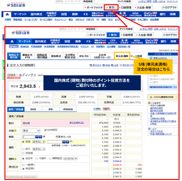Click 株価検索 button in enlarged page
This screenshot has height=181, width=182.
[91, 29]
